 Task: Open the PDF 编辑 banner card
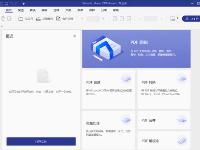click(x=136, y=49)
